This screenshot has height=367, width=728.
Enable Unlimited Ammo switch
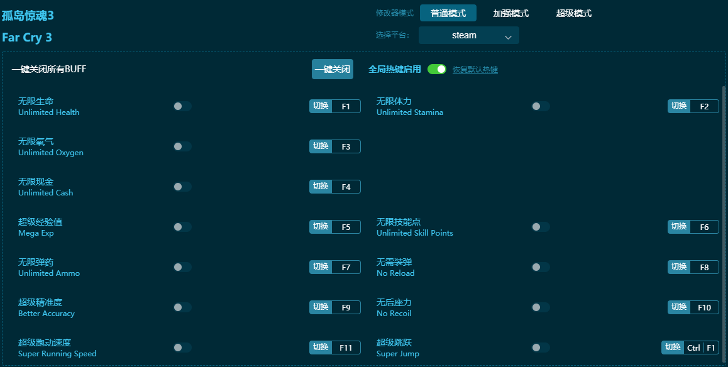(182, 267)
